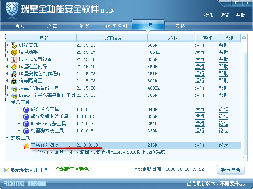253x189 pixels.
Task: Click the 威金专杀工具 blue icon
Action: [26, 110]
